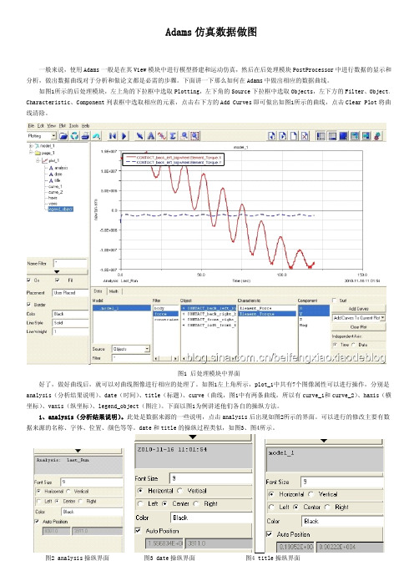Screen dimensions: 414x586
Task: Click the Color field showing Black
Action: pos(70,314)
